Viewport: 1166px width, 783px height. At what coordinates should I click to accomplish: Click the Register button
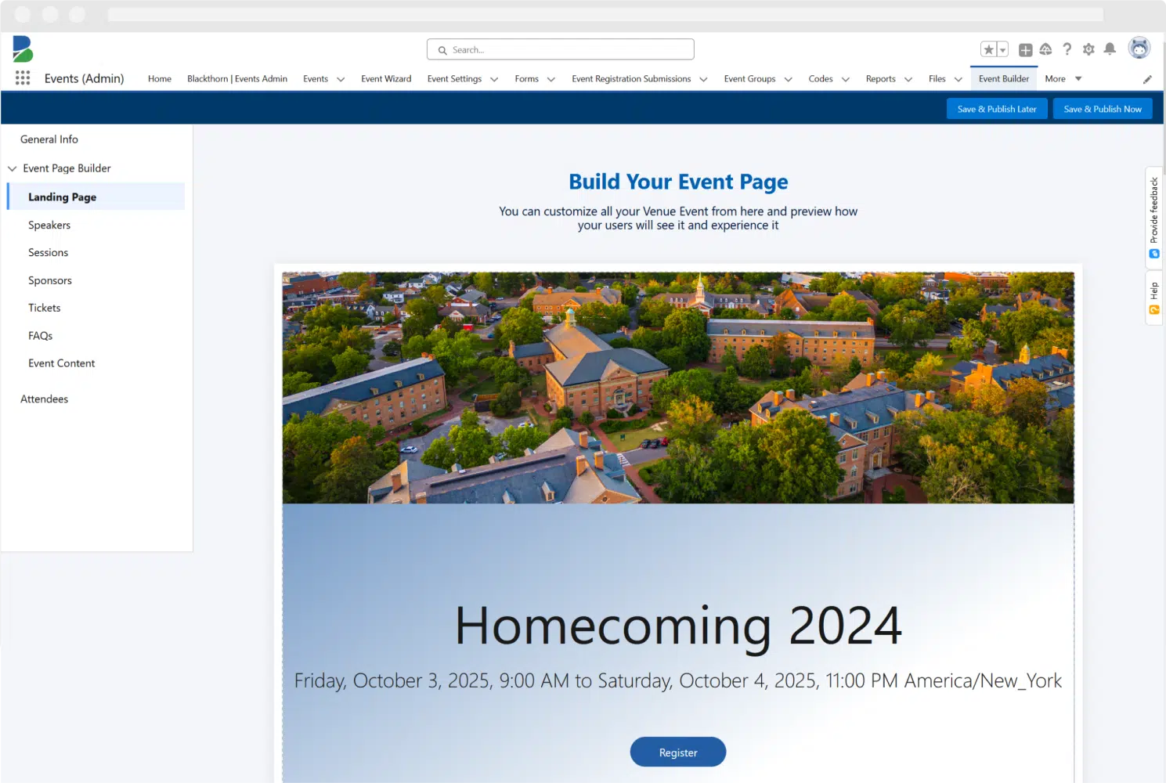[x=678, y=752]
